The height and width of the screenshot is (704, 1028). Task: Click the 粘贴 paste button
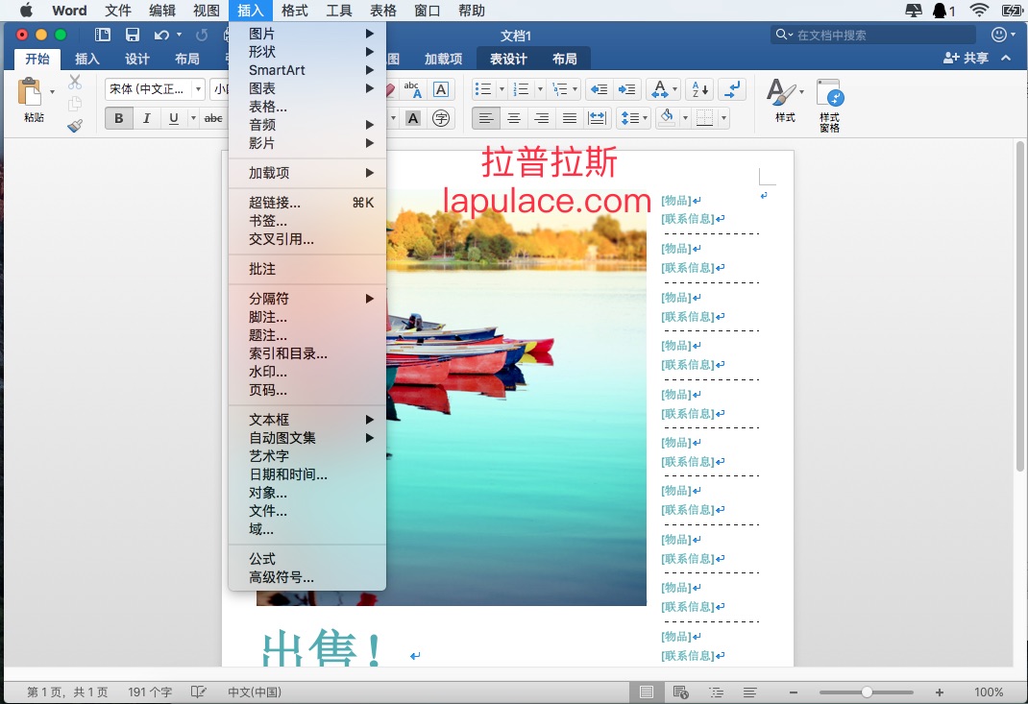tap(34, 101)
